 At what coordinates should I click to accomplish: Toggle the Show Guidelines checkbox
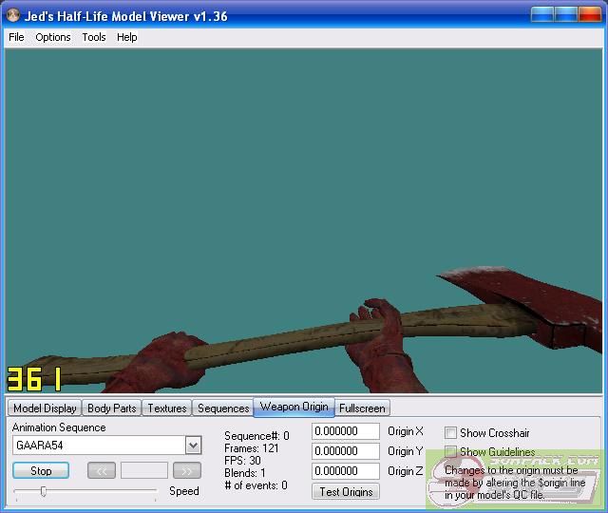451,452
